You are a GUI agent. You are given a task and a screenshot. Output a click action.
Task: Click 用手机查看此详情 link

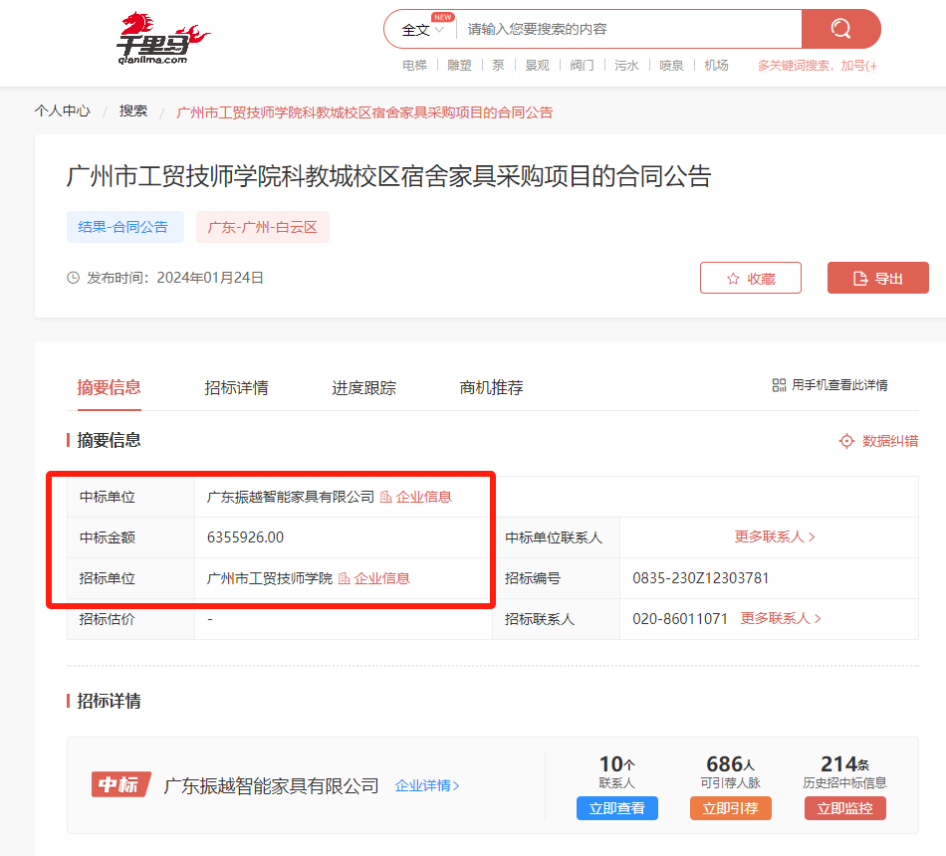839,385
